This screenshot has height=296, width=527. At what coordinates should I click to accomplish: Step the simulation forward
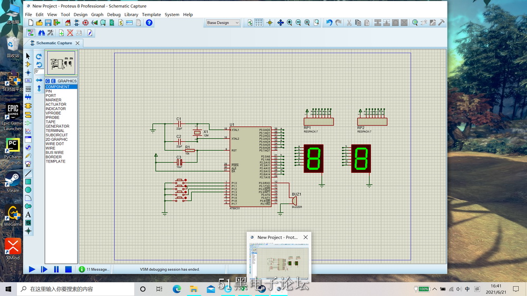click(44, 269)
